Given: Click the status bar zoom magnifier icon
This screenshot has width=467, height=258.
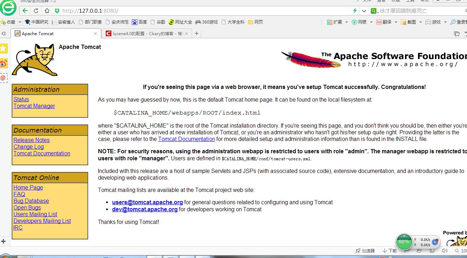Looking at the screenshot, I should (x=457, y=251).
